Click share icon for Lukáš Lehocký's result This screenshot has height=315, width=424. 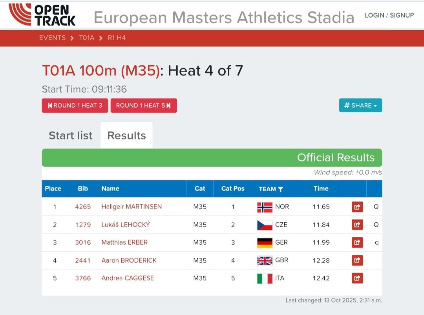[357, 225]
